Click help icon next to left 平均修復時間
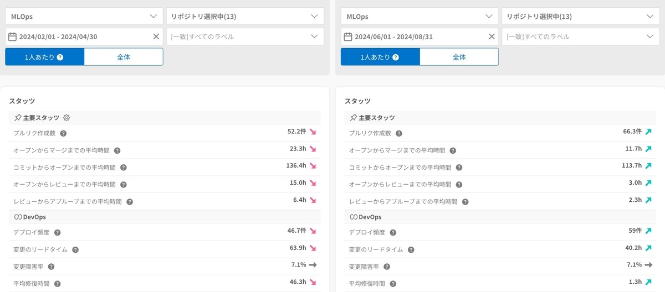The image size is (665, 292). coord(57,284)
